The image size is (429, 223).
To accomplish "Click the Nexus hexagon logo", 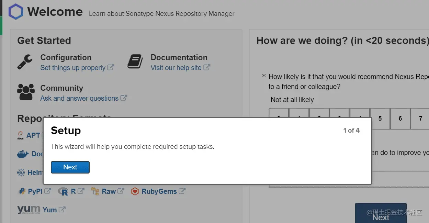I will tap(15, 12).
